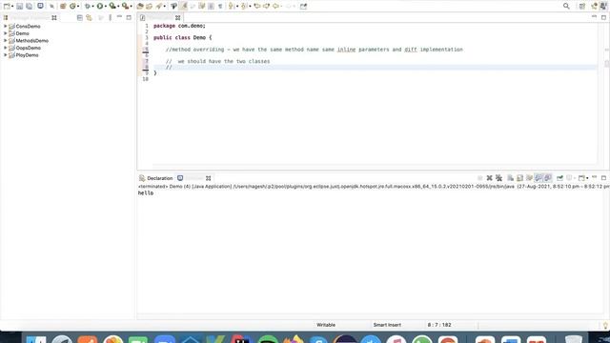Collapse All in Package Explorer
Viewport: 610px width, 343px height.
(x=80, y=17)
